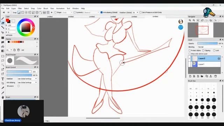Duplicate the current layer
The width and height of the screenshot is (224, 126).
tap(207, 76)
